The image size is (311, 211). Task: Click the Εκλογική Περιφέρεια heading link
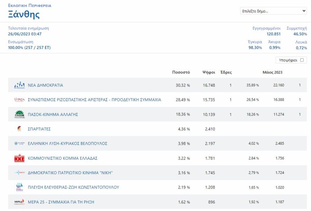tap(30, 6)
